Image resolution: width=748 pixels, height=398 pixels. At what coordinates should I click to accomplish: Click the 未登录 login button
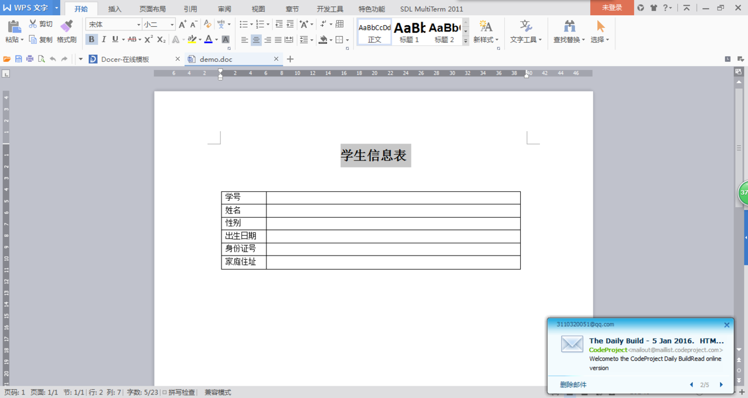[612, 8]
